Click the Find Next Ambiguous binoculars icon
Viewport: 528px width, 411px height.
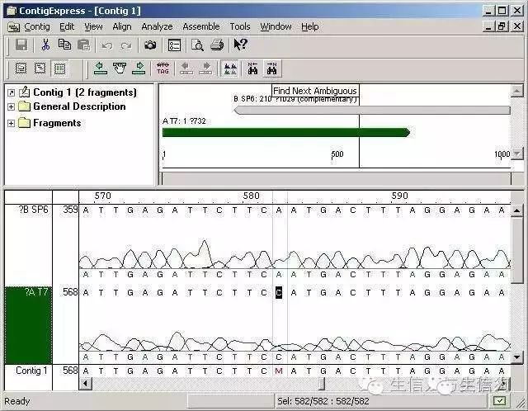(272, 68)
